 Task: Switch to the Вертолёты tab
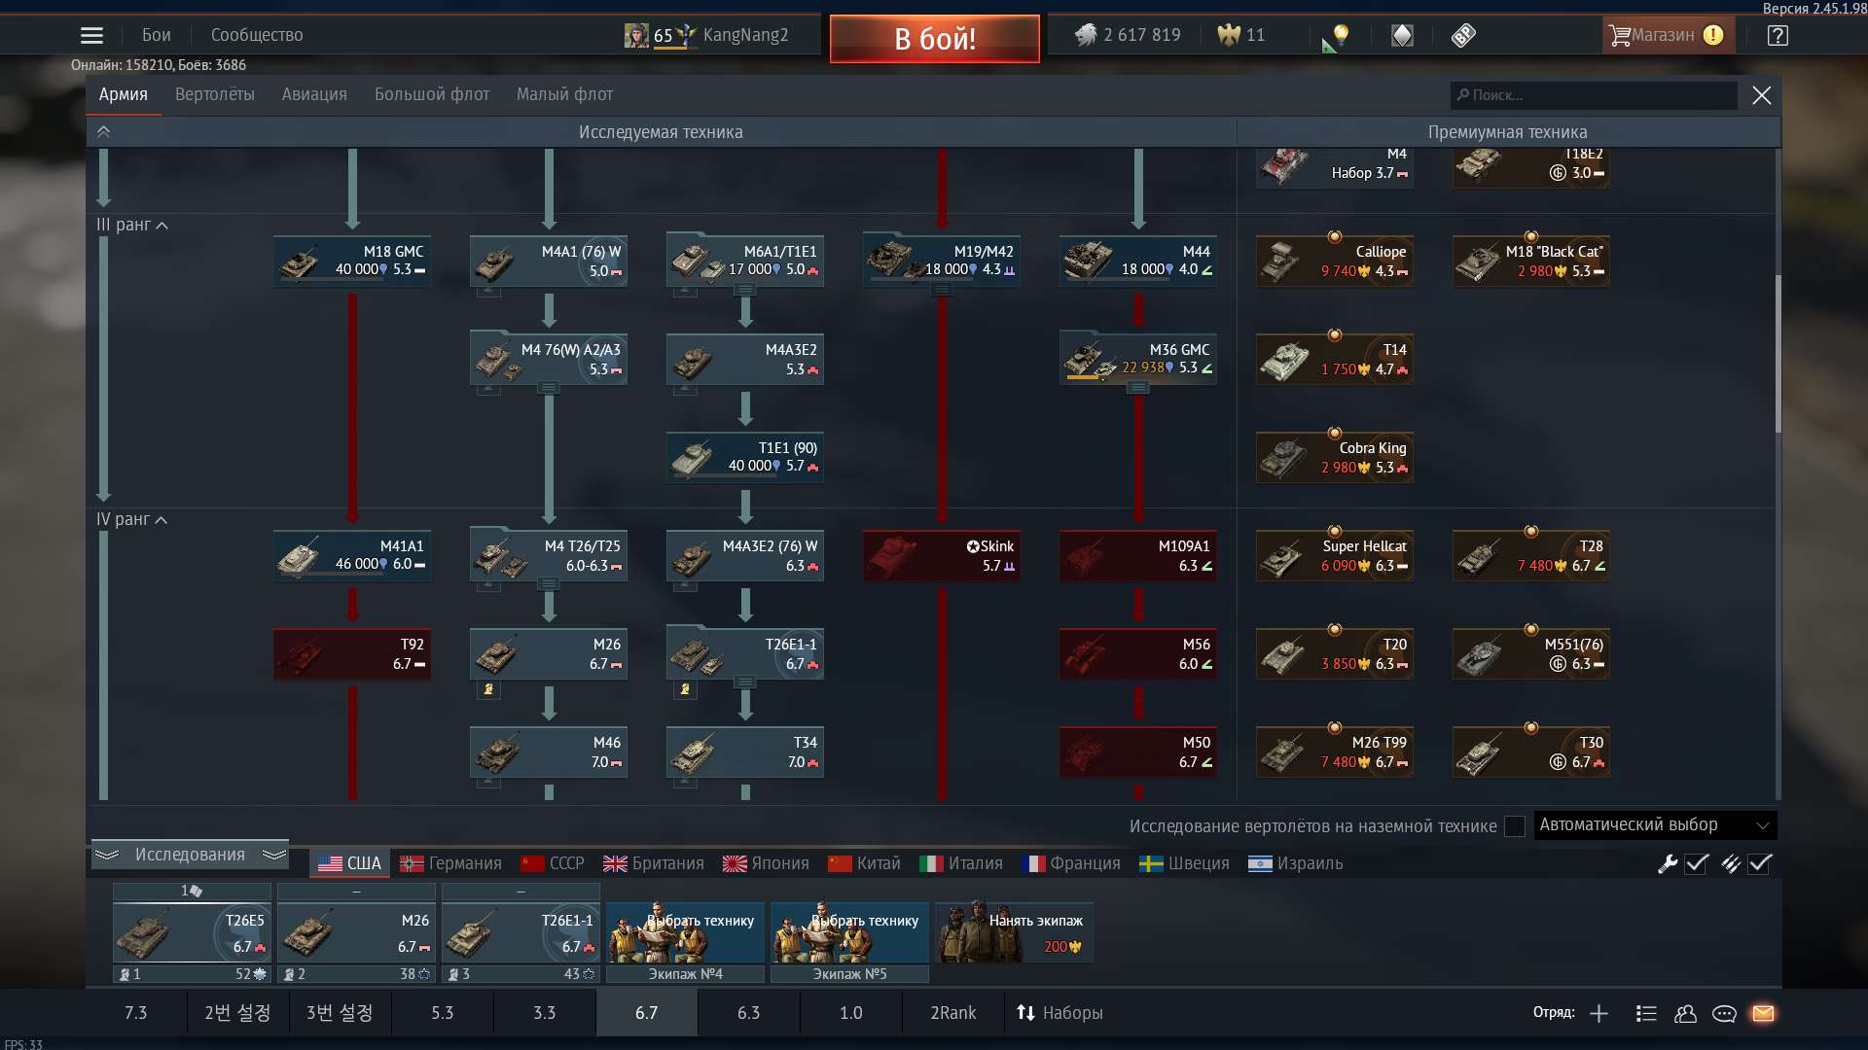(x=215, y=94)
